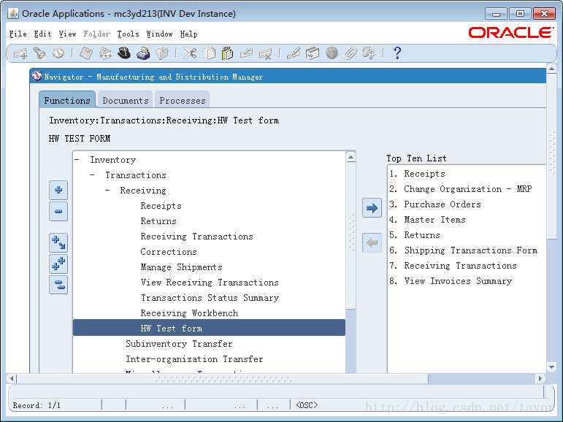Image resolution: width=563 pixels, height=422 pixels.
Task: Click the Remove from Top Ten arrow
Action: pyautogui.click(x=372, y=243)
